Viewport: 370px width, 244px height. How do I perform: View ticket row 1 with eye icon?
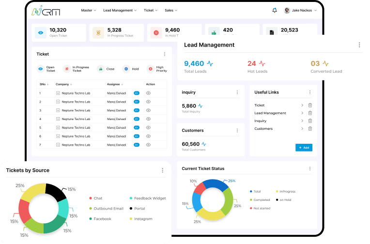149,93
